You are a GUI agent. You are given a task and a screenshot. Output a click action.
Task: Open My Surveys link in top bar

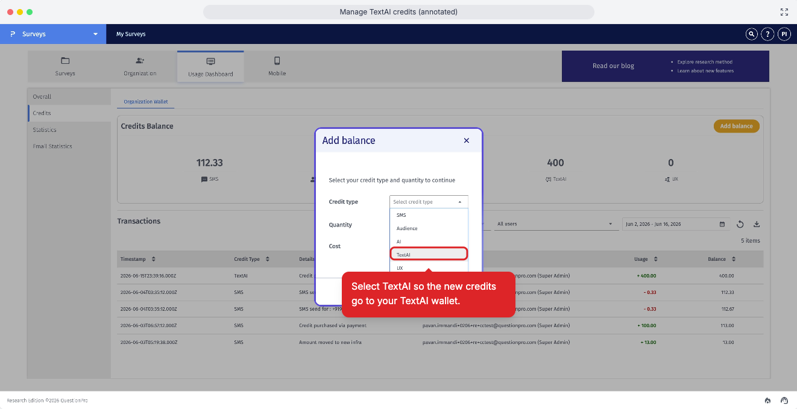click(x=131, y=34)
